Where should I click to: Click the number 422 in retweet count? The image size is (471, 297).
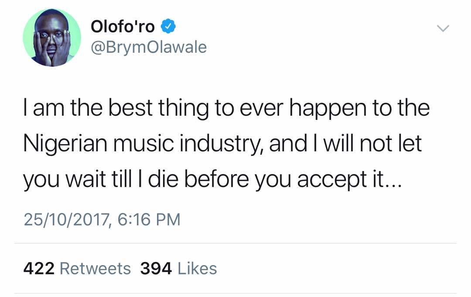point(39,268)
